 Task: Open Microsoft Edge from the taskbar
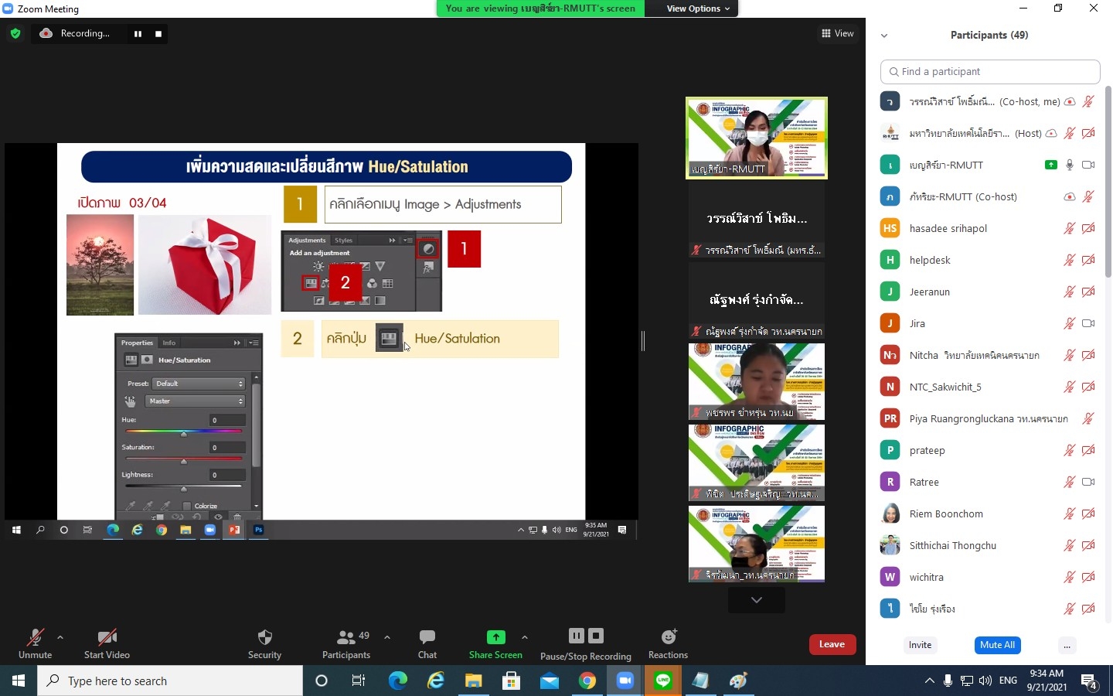tap(397, 681)
